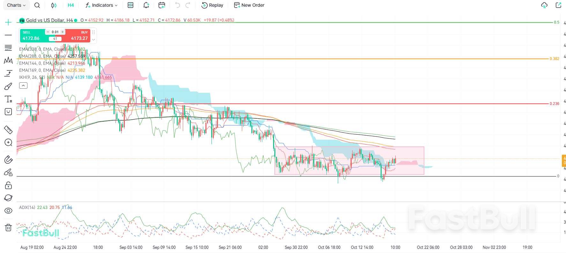Toggle magnet snapping mode

tap(8, 160)
